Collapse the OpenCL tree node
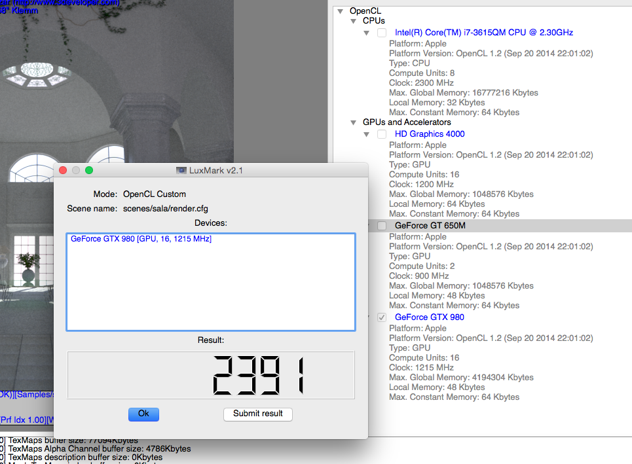The width and height of the screenshot is (632, 464). (341, 11)
